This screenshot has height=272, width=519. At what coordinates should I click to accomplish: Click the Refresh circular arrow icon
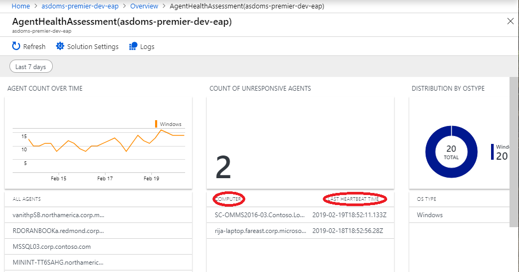click(x=16, y=46)
